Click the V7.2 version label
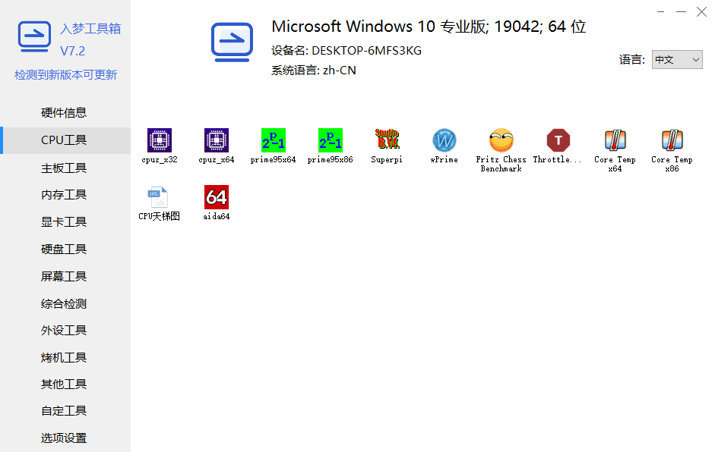 pyautogui.click(x=72, y=51)
